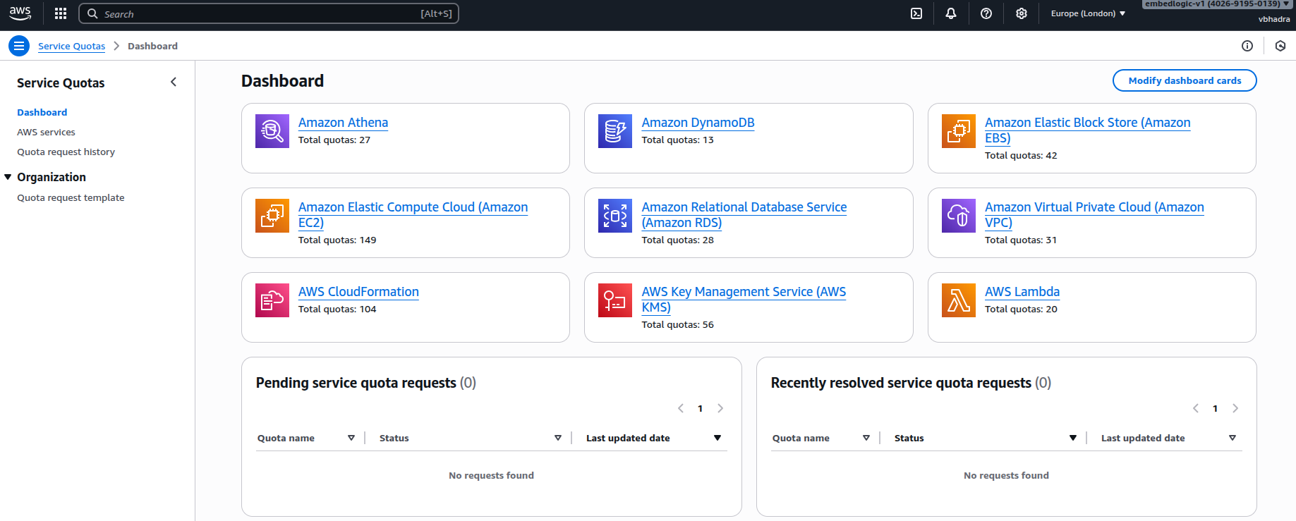Click the AWS Lambda service icon

tap(958, 300)
